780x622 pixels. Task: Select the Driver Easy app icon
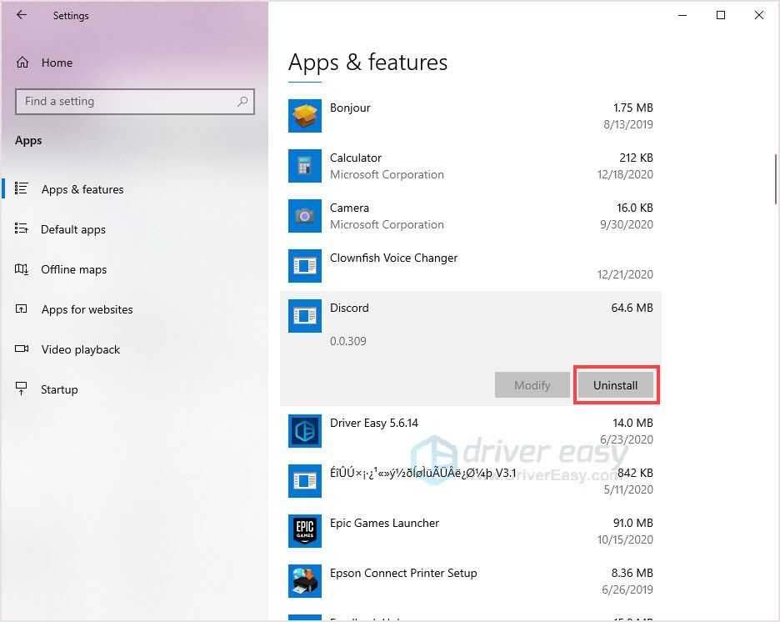pos(305,431)
